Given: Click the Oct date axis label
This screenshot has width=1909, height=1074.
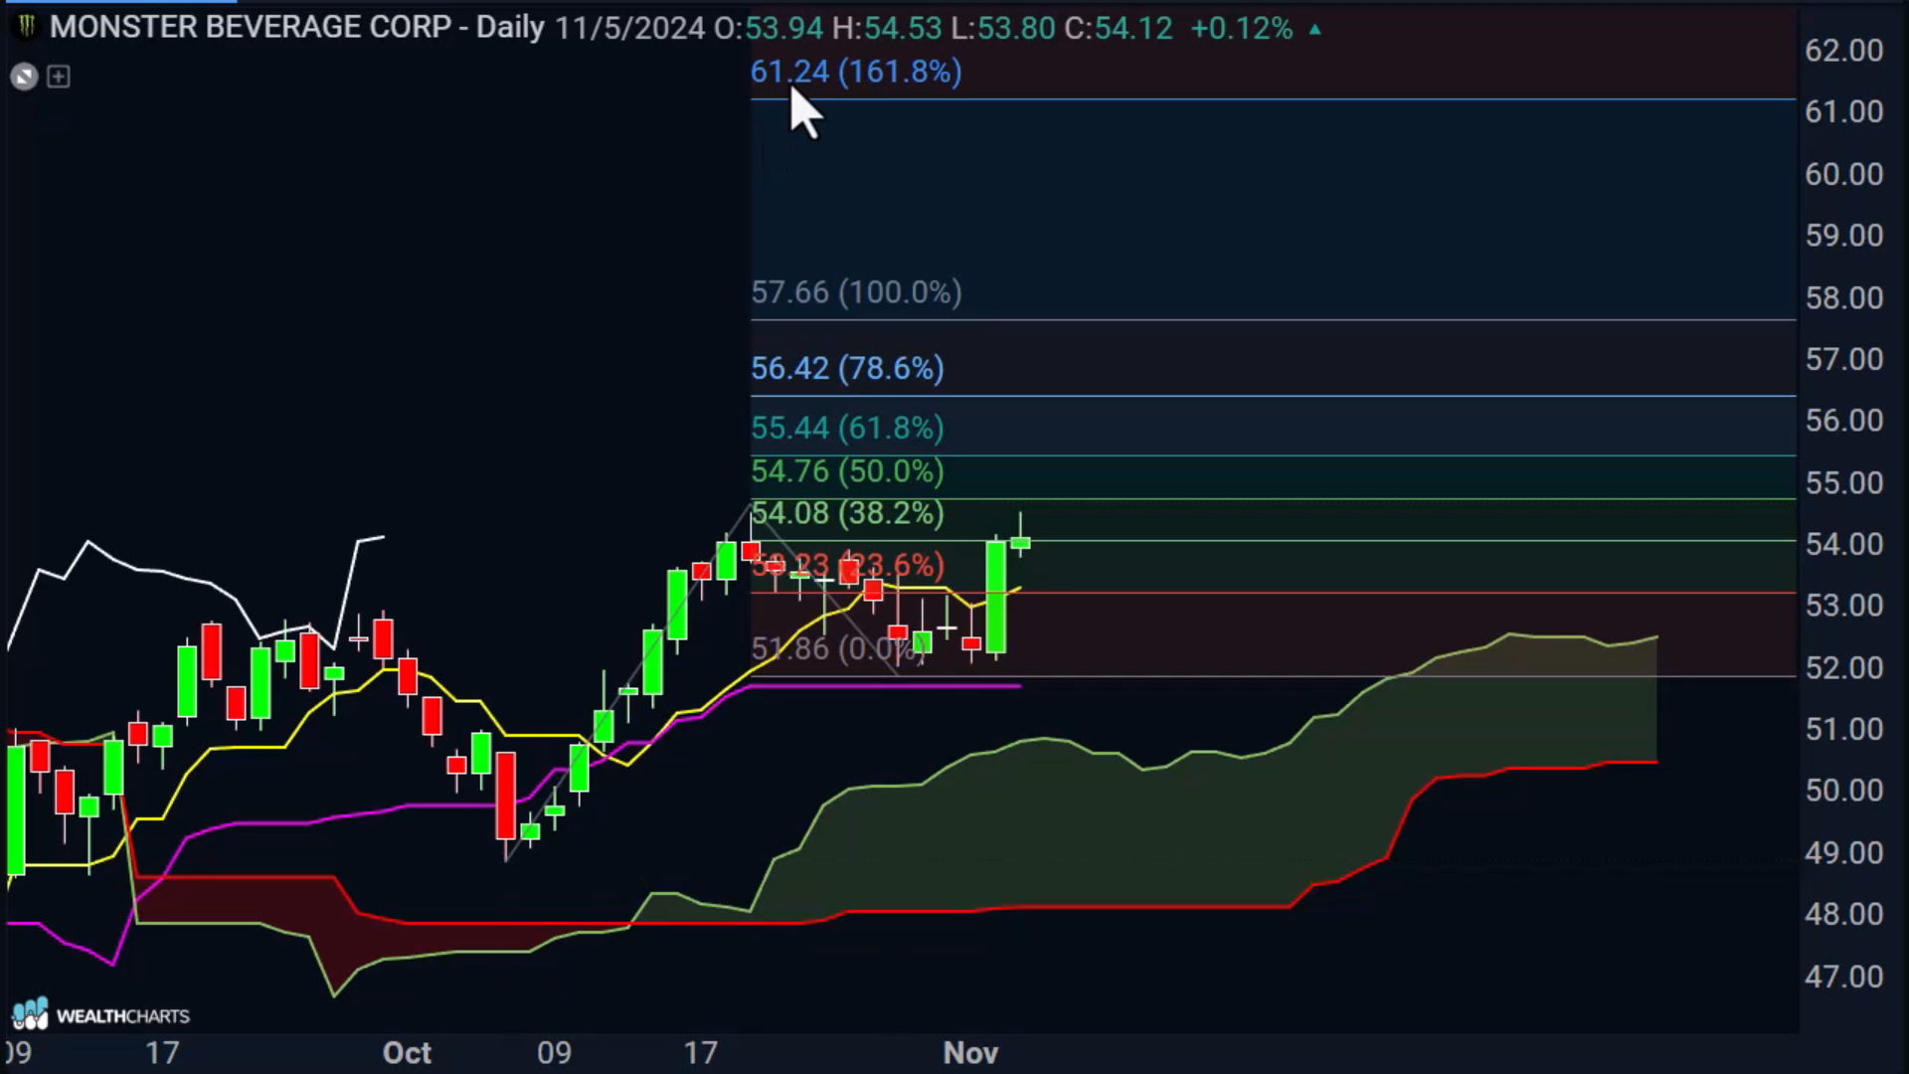Looking at the screenshot, I should [407, 1053].
